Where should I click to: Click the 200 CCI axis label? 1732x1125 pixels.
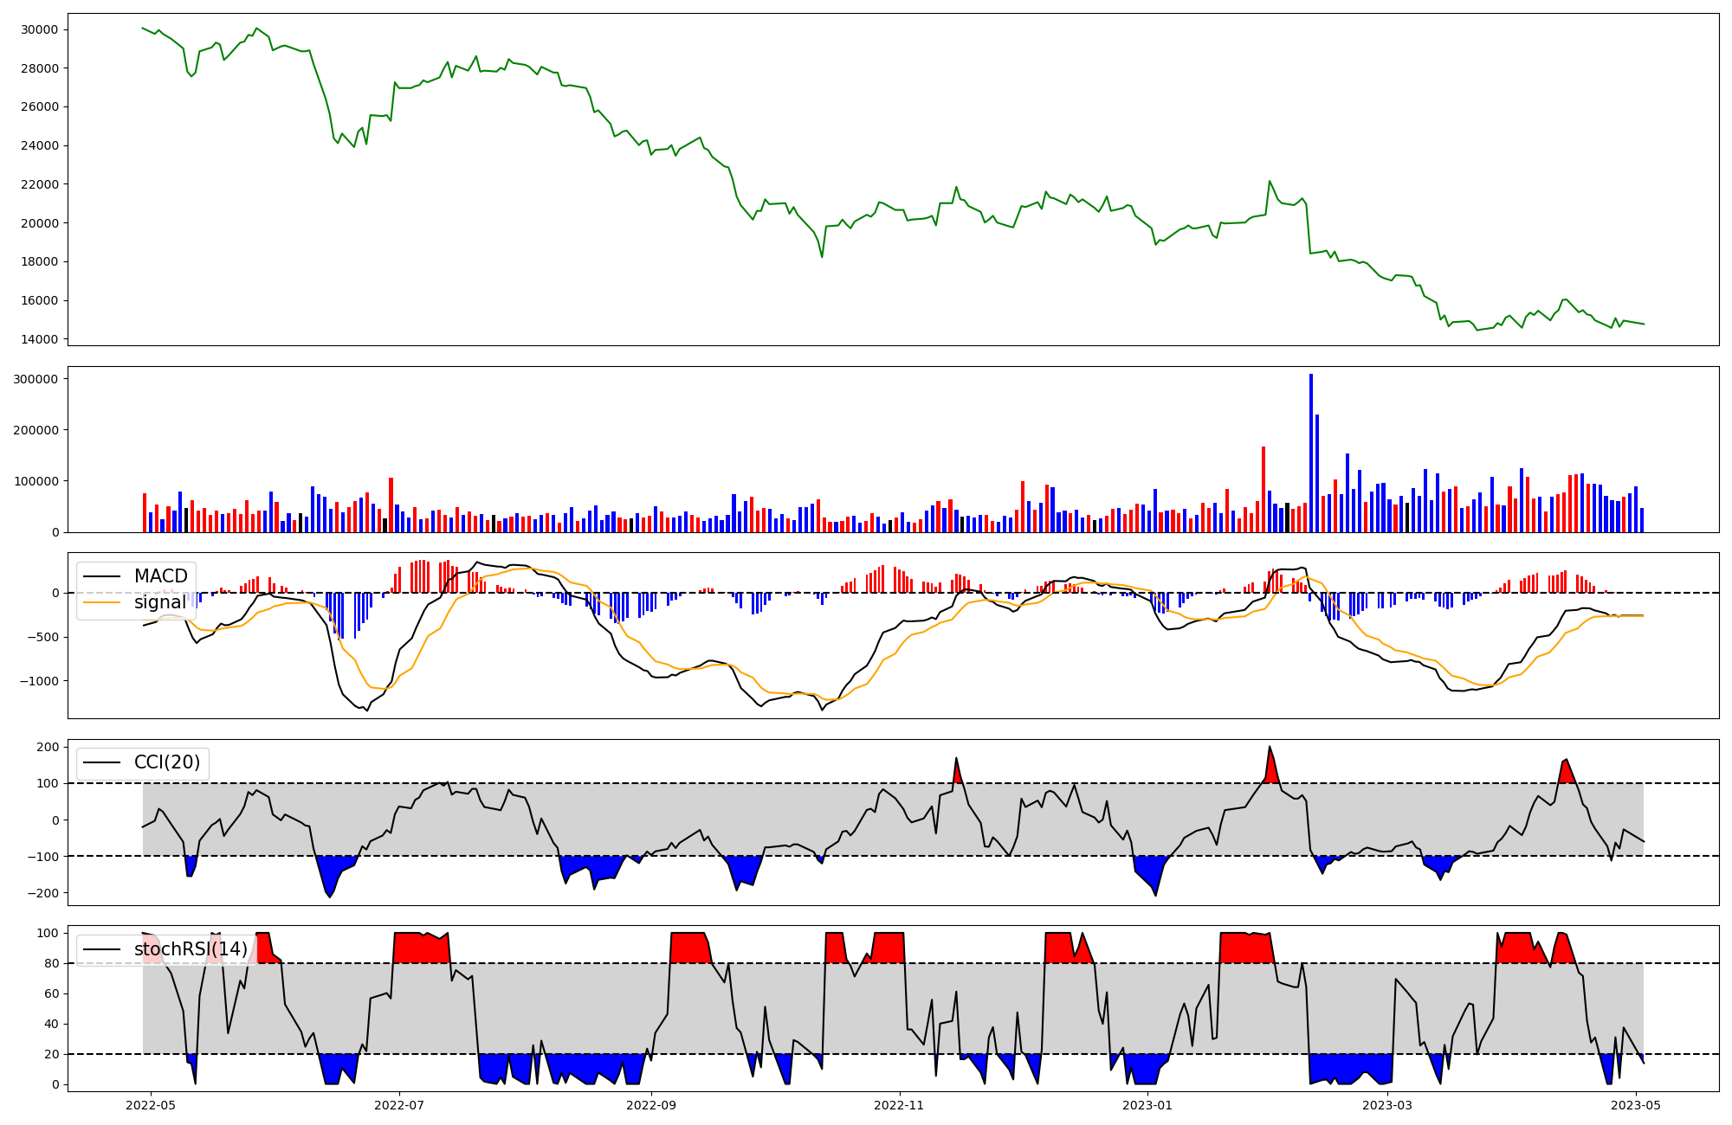(x=48, y=747)
